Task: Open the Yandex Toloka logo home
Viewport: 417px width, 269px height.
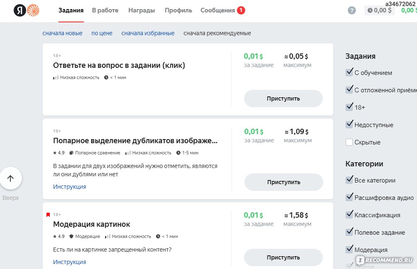Action: pyautogui.click(x=27, y=10)
